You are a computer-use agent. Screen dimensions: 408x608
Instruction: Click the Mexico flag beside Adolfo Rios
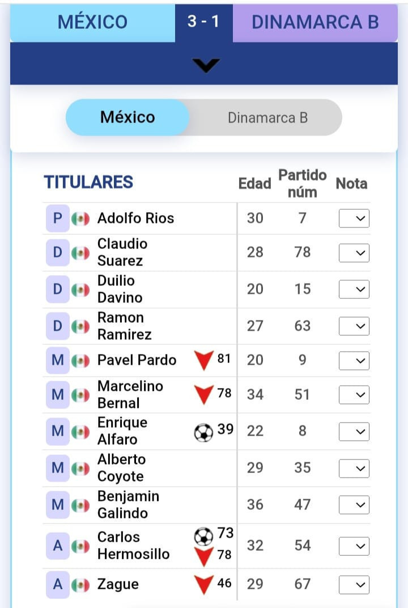80,219
